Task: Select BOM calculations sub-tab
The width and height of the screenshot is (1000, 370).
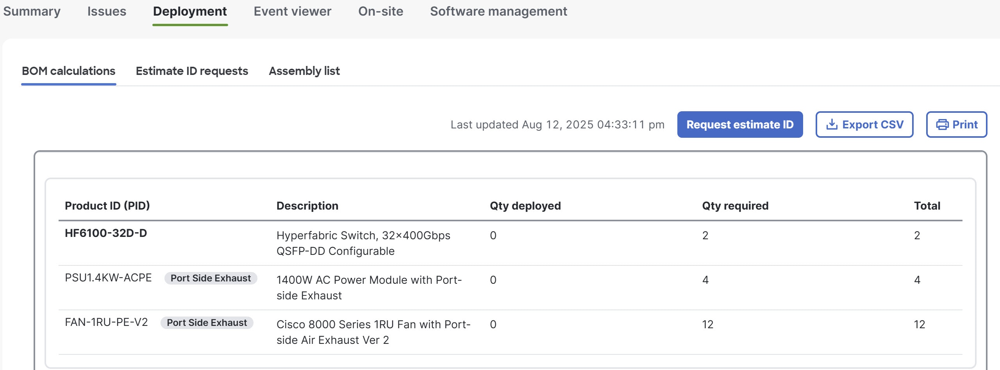Action: 68,71
